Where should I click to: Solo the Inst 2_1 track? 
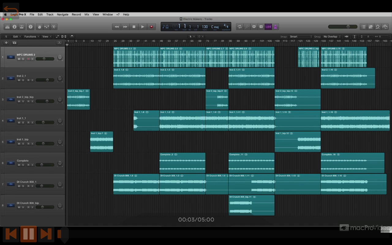coord(23,80)
